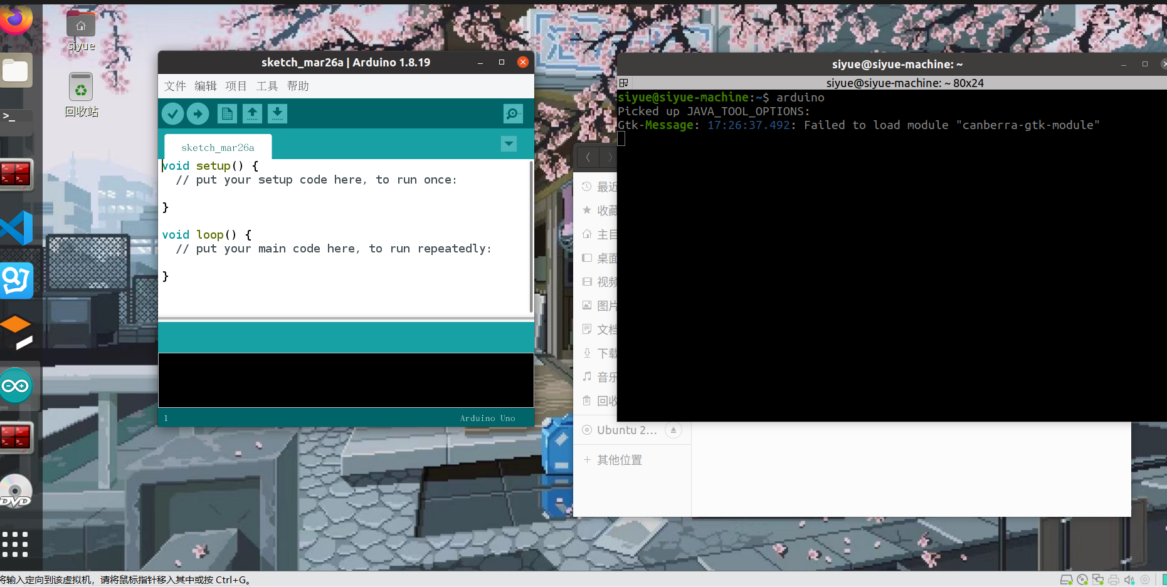This screenshot has height=587, width=1167.
Task: Open the 帮助 menu in Arduino
Action: click(x=298, y=86)
